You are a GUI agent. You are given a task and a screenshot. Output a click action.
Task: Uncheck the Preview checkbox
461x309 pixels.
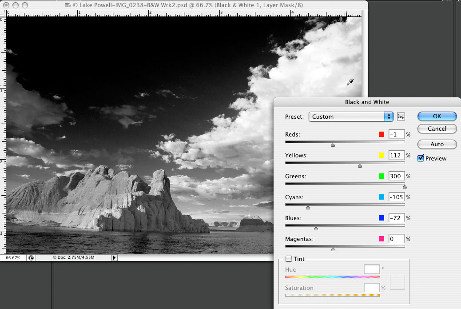click(x=420, y=158)
